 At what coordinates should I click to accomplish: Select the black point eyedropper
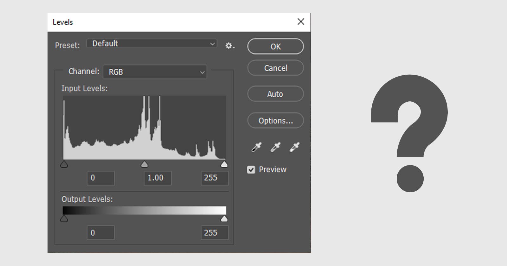256,147
